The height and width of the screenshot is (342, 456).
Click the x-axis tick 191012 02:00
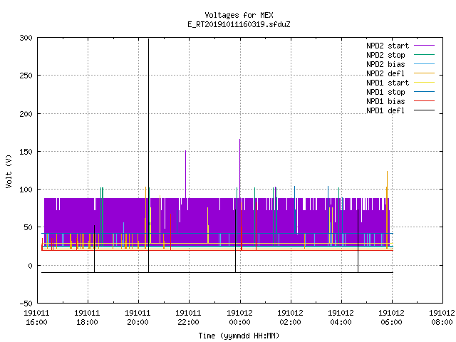point(290,318)
